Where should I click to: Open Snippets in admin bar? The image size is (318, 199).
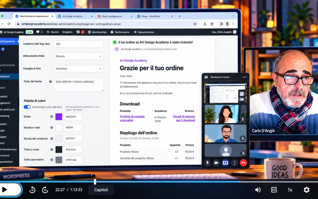tap(67, 32)
